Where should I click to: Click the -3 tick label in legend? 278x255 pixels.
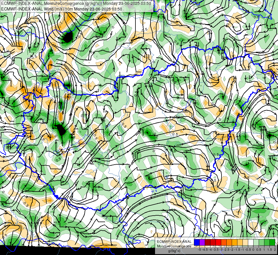(221, 250)
